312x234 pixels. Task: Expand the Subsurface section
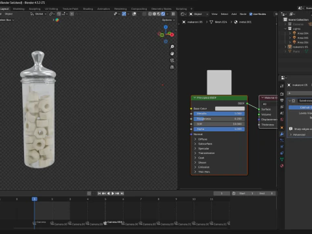tap(195, 144)
